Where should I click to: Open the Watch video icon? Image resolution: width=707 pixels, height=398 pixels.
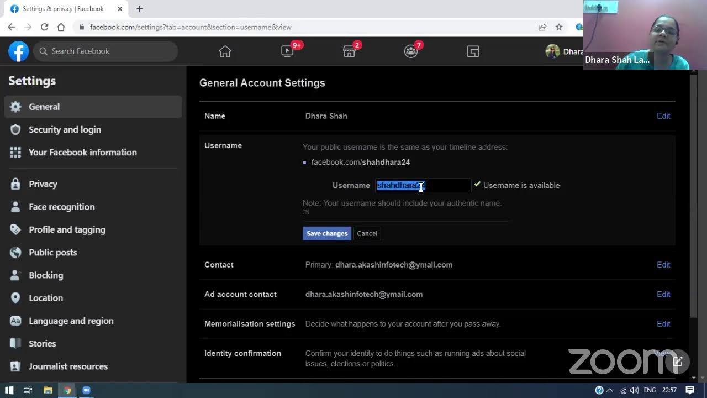pos(287,51)
